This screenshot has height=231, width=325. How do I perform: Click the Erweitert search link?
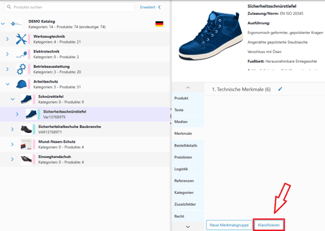tap(147, 7)
